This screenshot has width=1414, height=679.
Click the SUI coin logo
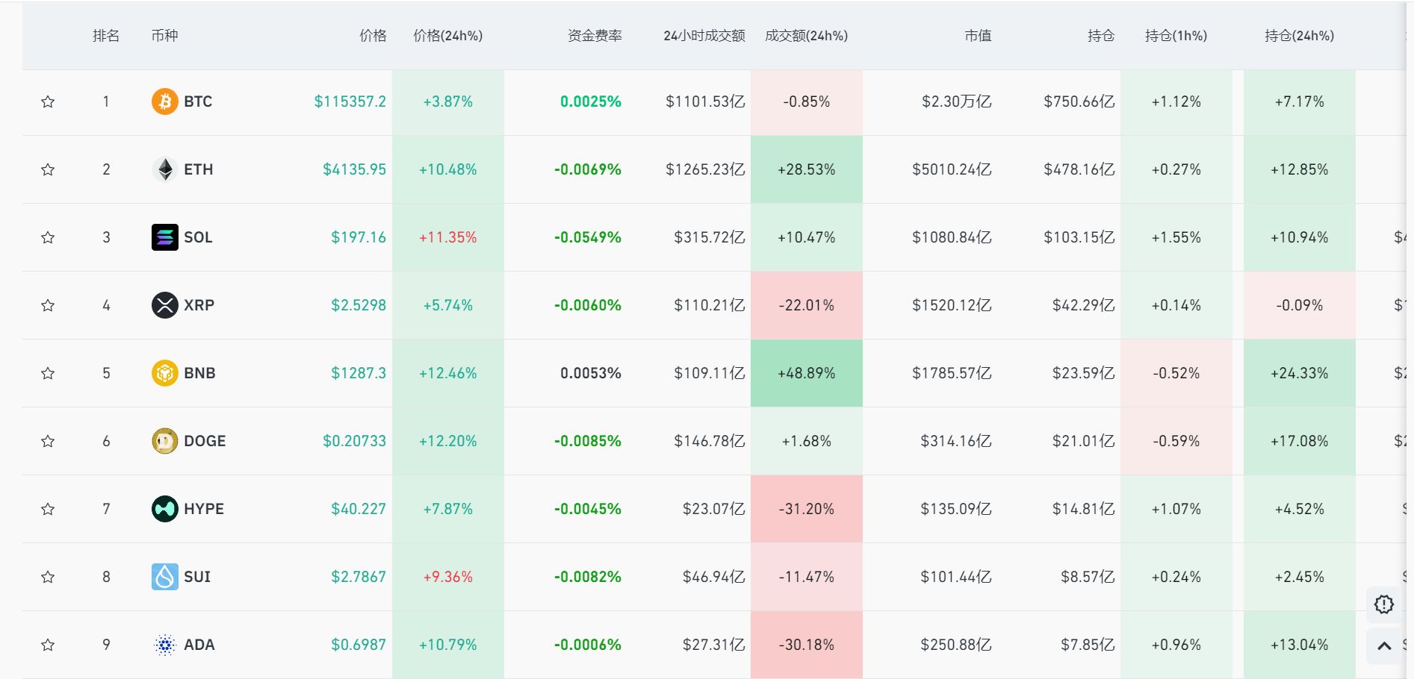tap(163, 577)
